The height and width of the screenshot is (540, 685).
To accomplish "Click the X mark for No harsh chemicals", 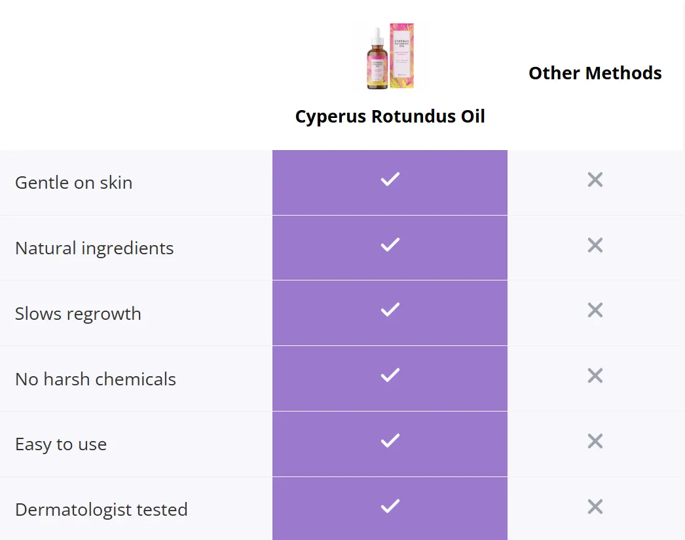I will pyautogui.click(x=595, y=376).
